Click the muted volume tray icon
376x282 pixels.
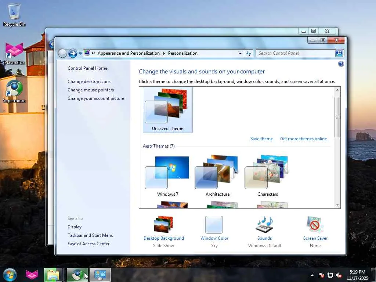coord(339,275)
